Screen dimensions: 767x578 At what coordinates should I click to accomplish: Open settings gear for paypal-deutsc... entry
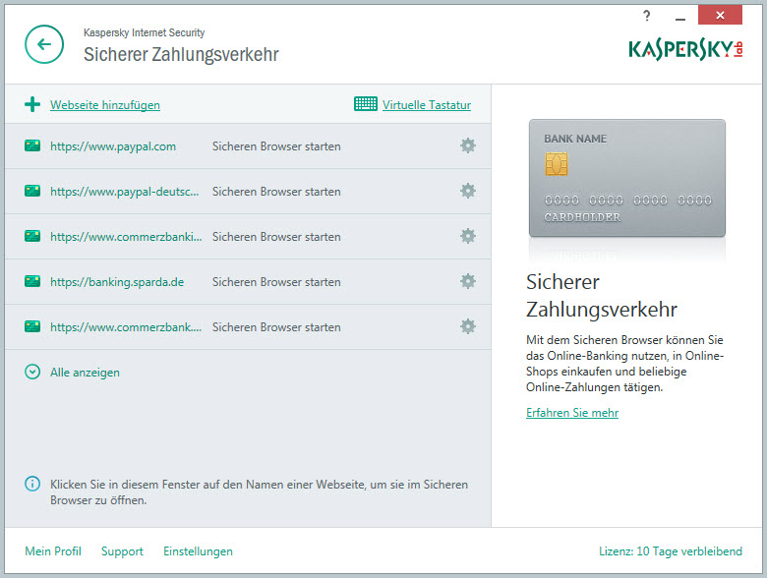pos(468,191)
